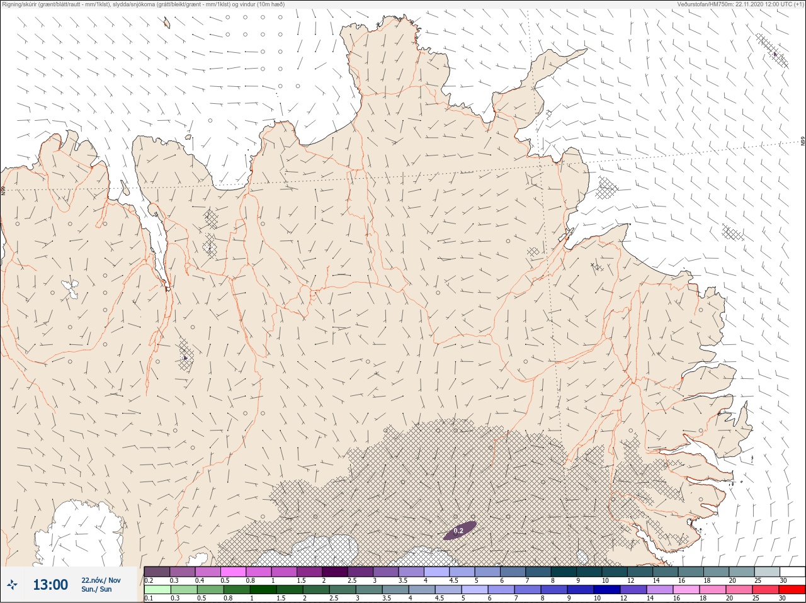
Task: Select the light pink 16 swatch in bottom legend row
Action: coord(686,590)
